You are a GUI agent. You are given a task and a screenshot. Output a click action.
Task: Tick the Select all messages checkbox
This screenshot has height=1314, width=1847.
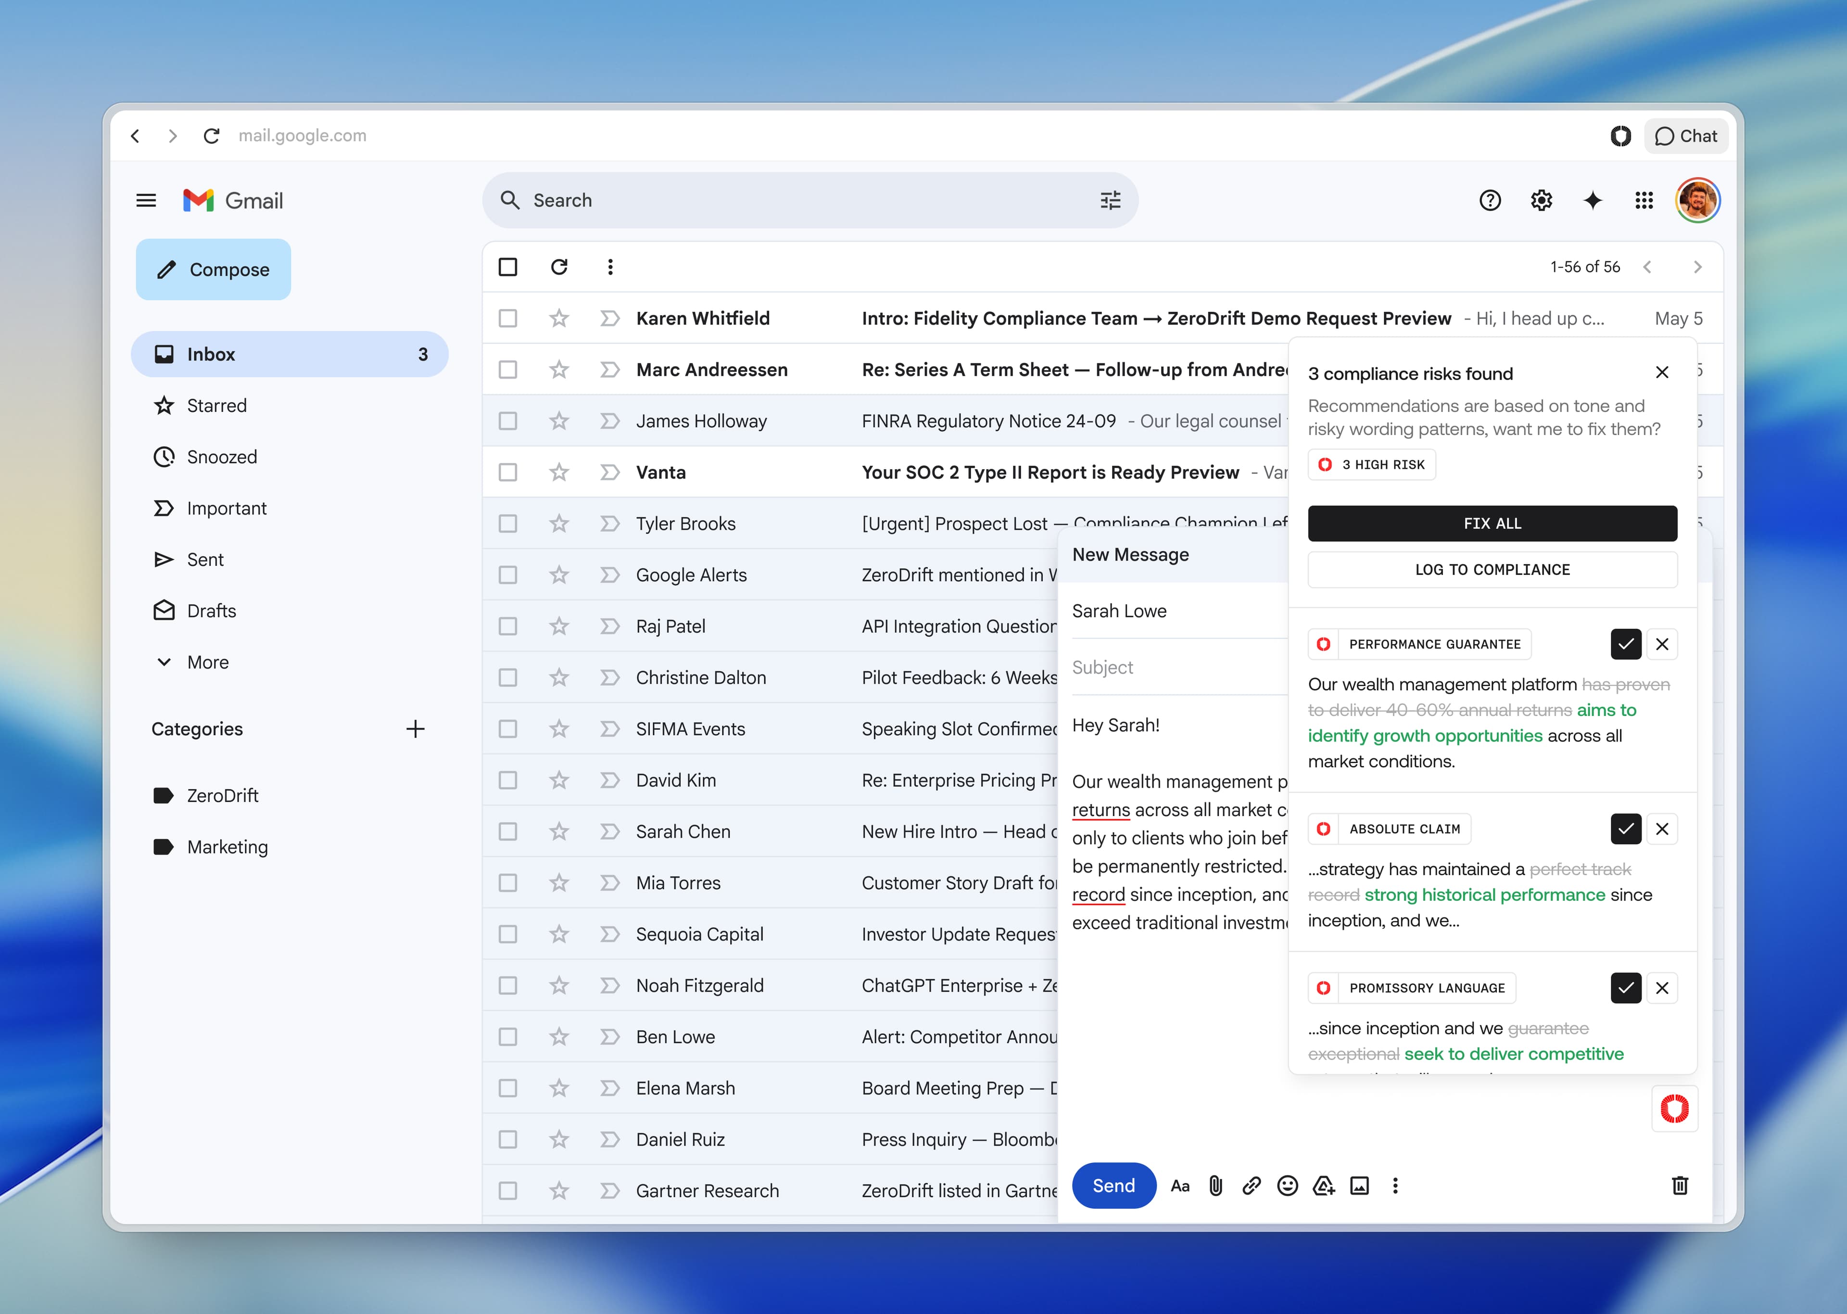pyautogui.click(x=508, y=266)
